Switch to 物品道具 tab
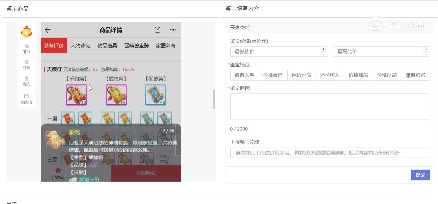Image resolution: width=438 pixels, height=204 pixels. click(107, 46)
